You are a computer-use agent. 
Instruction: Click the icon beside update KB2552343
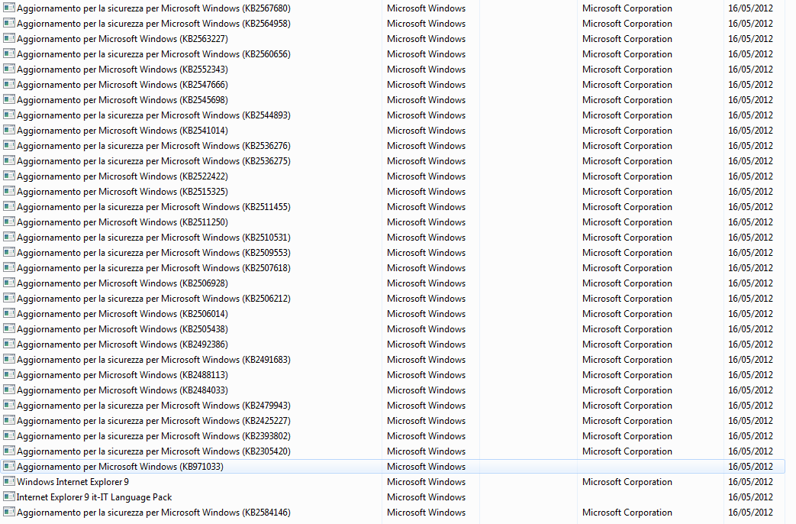click(9, 69)
